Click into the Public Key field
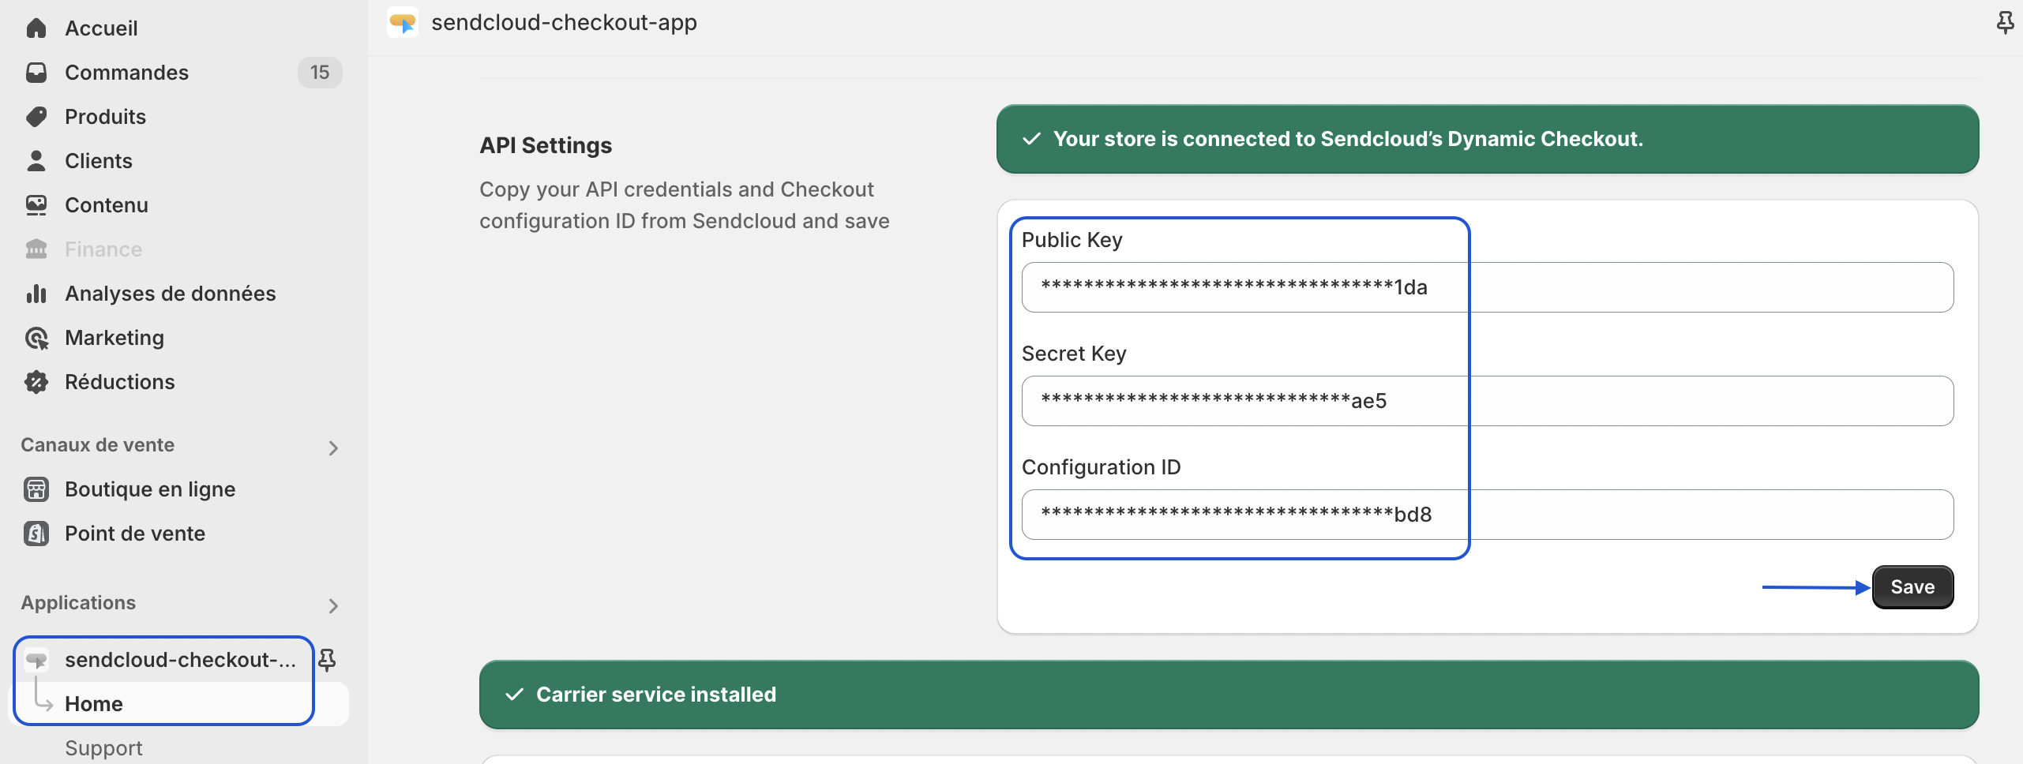Viewport: 2023px width, 764px height. pos(1488,287)
